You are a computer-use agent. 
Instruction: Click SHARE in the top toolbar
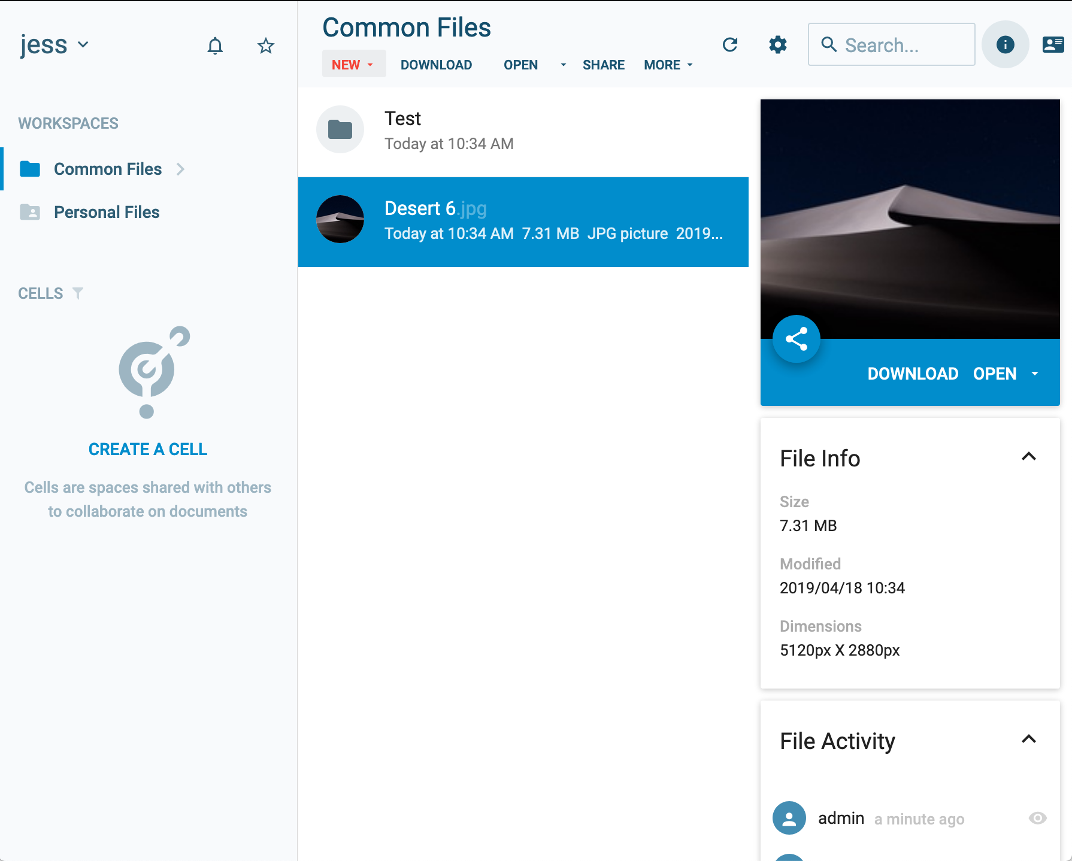point(603,65)
